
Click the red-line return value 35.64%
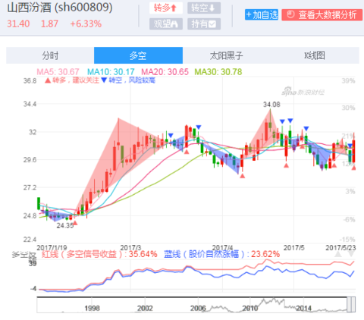click(143, 254)
